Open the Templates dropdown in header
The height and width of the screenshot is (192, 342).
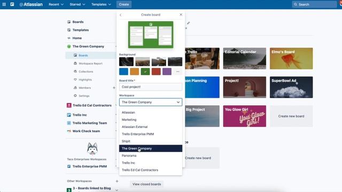[101, 4]
